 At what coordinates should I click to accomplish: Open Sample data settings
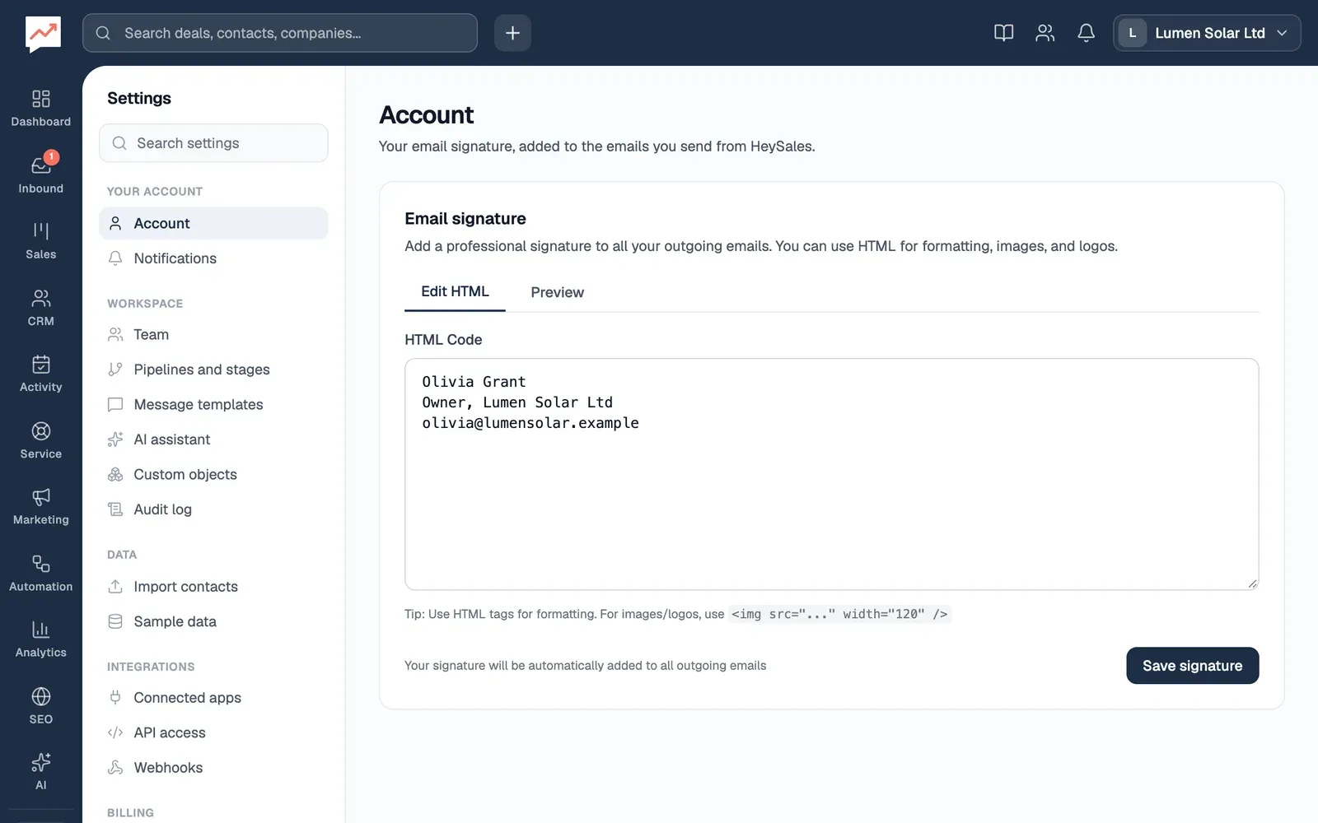[213, 621]
